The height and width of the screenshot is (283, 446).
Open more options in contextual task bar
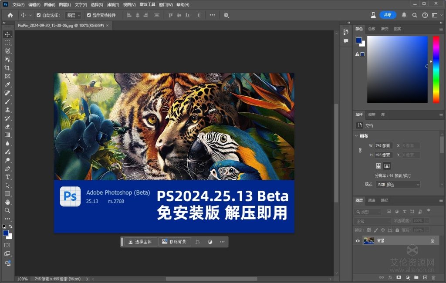223,242
